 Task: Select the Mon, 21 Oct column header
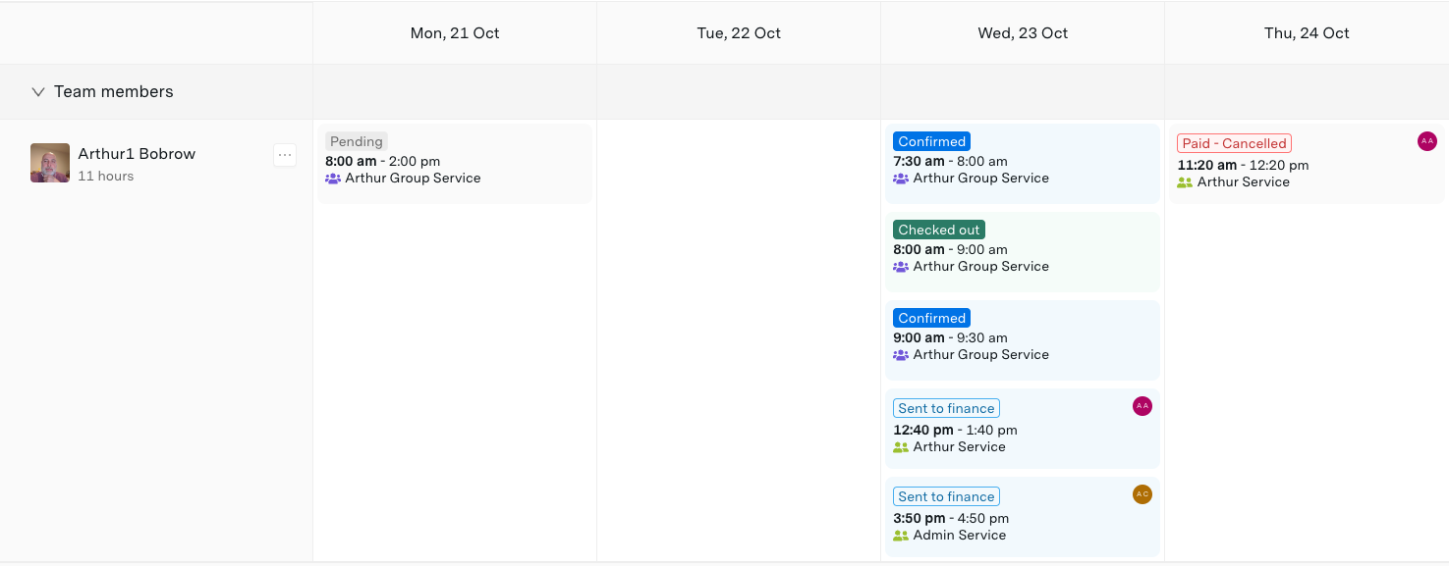click(x=454, y=32)
